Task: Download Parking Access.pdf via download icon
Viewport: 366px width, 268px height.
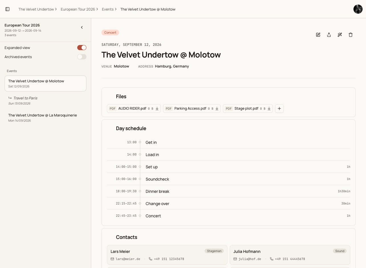Action: click(x=217, y=109)
